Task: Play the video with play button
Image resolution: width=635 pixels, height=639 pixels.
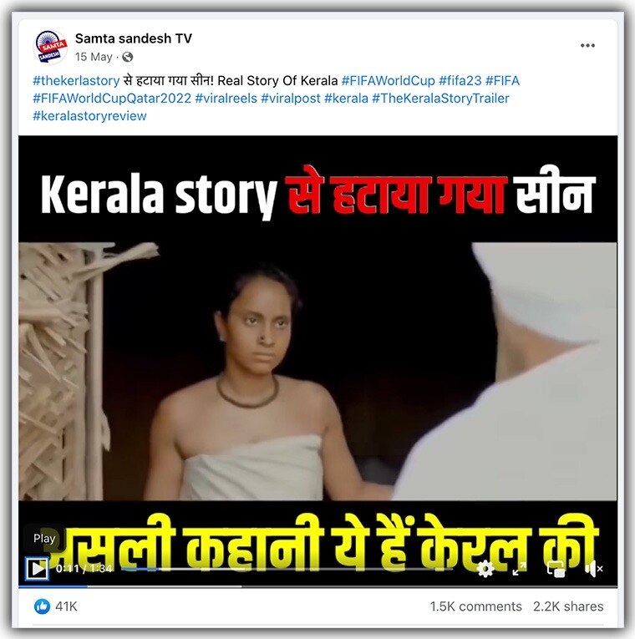Action: click(x=37, y=568)
